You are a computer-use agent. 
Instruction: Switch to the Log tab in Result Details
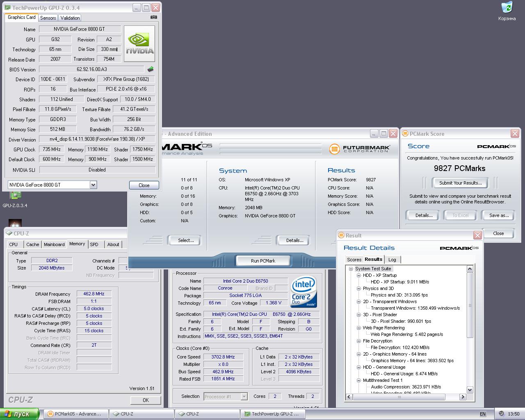pyautogui.click(x=392, y=260)
